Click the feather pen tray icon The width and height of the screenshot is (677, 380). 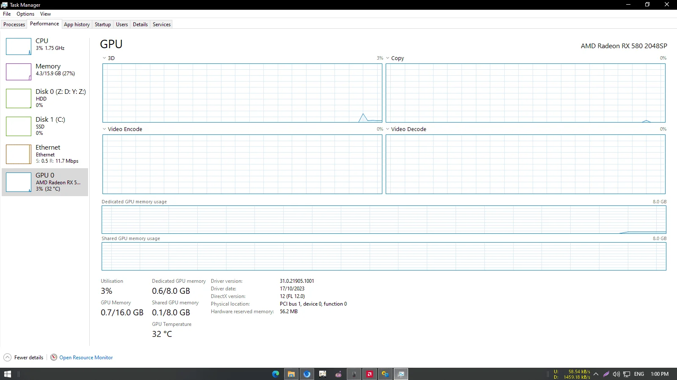606,374
